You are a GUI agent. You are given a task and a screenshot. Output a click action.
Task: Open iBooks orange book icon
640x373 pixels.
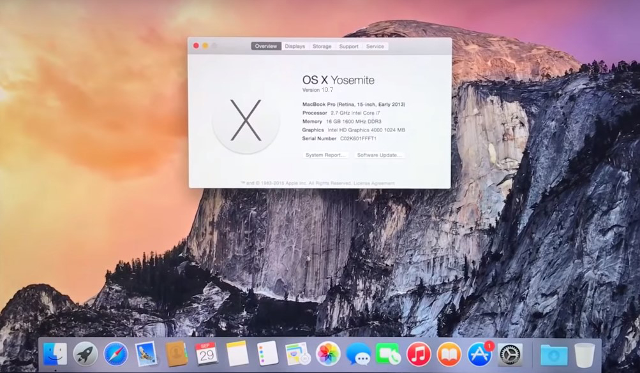click(449, 355)
